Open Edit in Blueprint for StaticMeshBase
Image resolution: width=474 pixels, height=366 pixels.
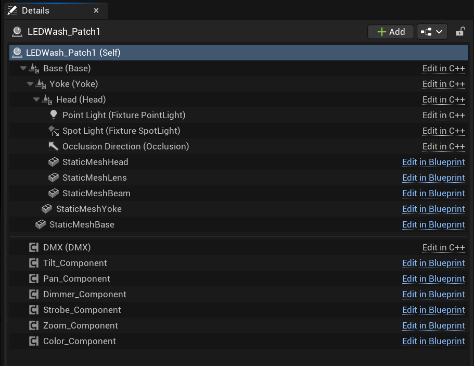point(433,225)
